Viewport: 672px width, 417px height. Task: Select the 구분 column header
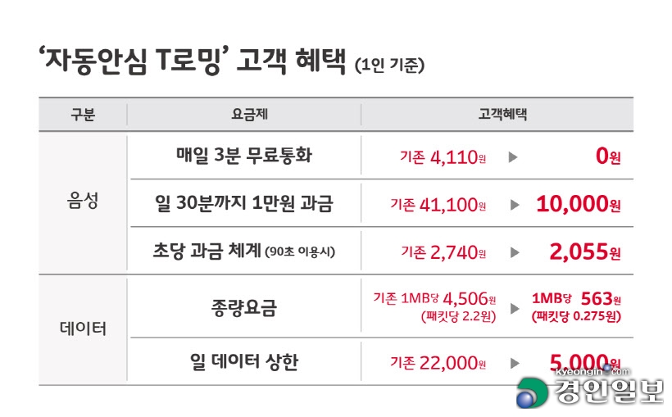coord(83,115)
